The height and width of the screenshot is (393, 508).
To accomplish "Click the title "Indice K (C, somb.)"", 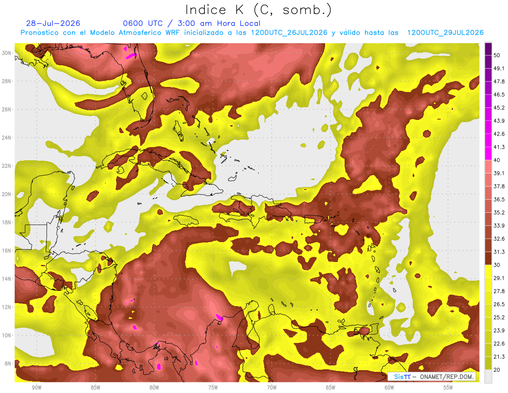I will point(258,10).
